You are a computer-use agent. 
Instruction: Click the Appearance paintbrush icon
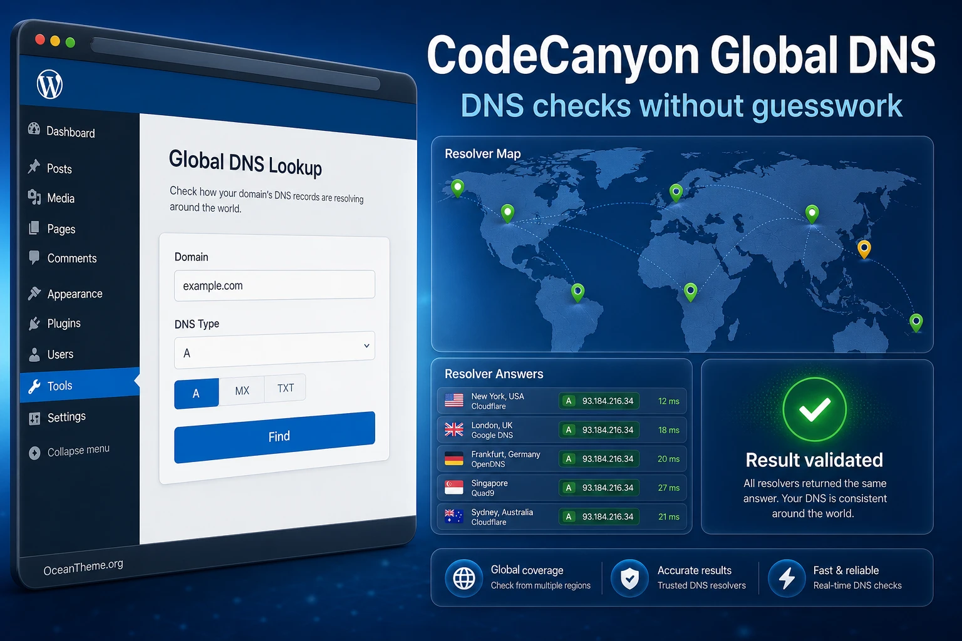pos(34,293)
